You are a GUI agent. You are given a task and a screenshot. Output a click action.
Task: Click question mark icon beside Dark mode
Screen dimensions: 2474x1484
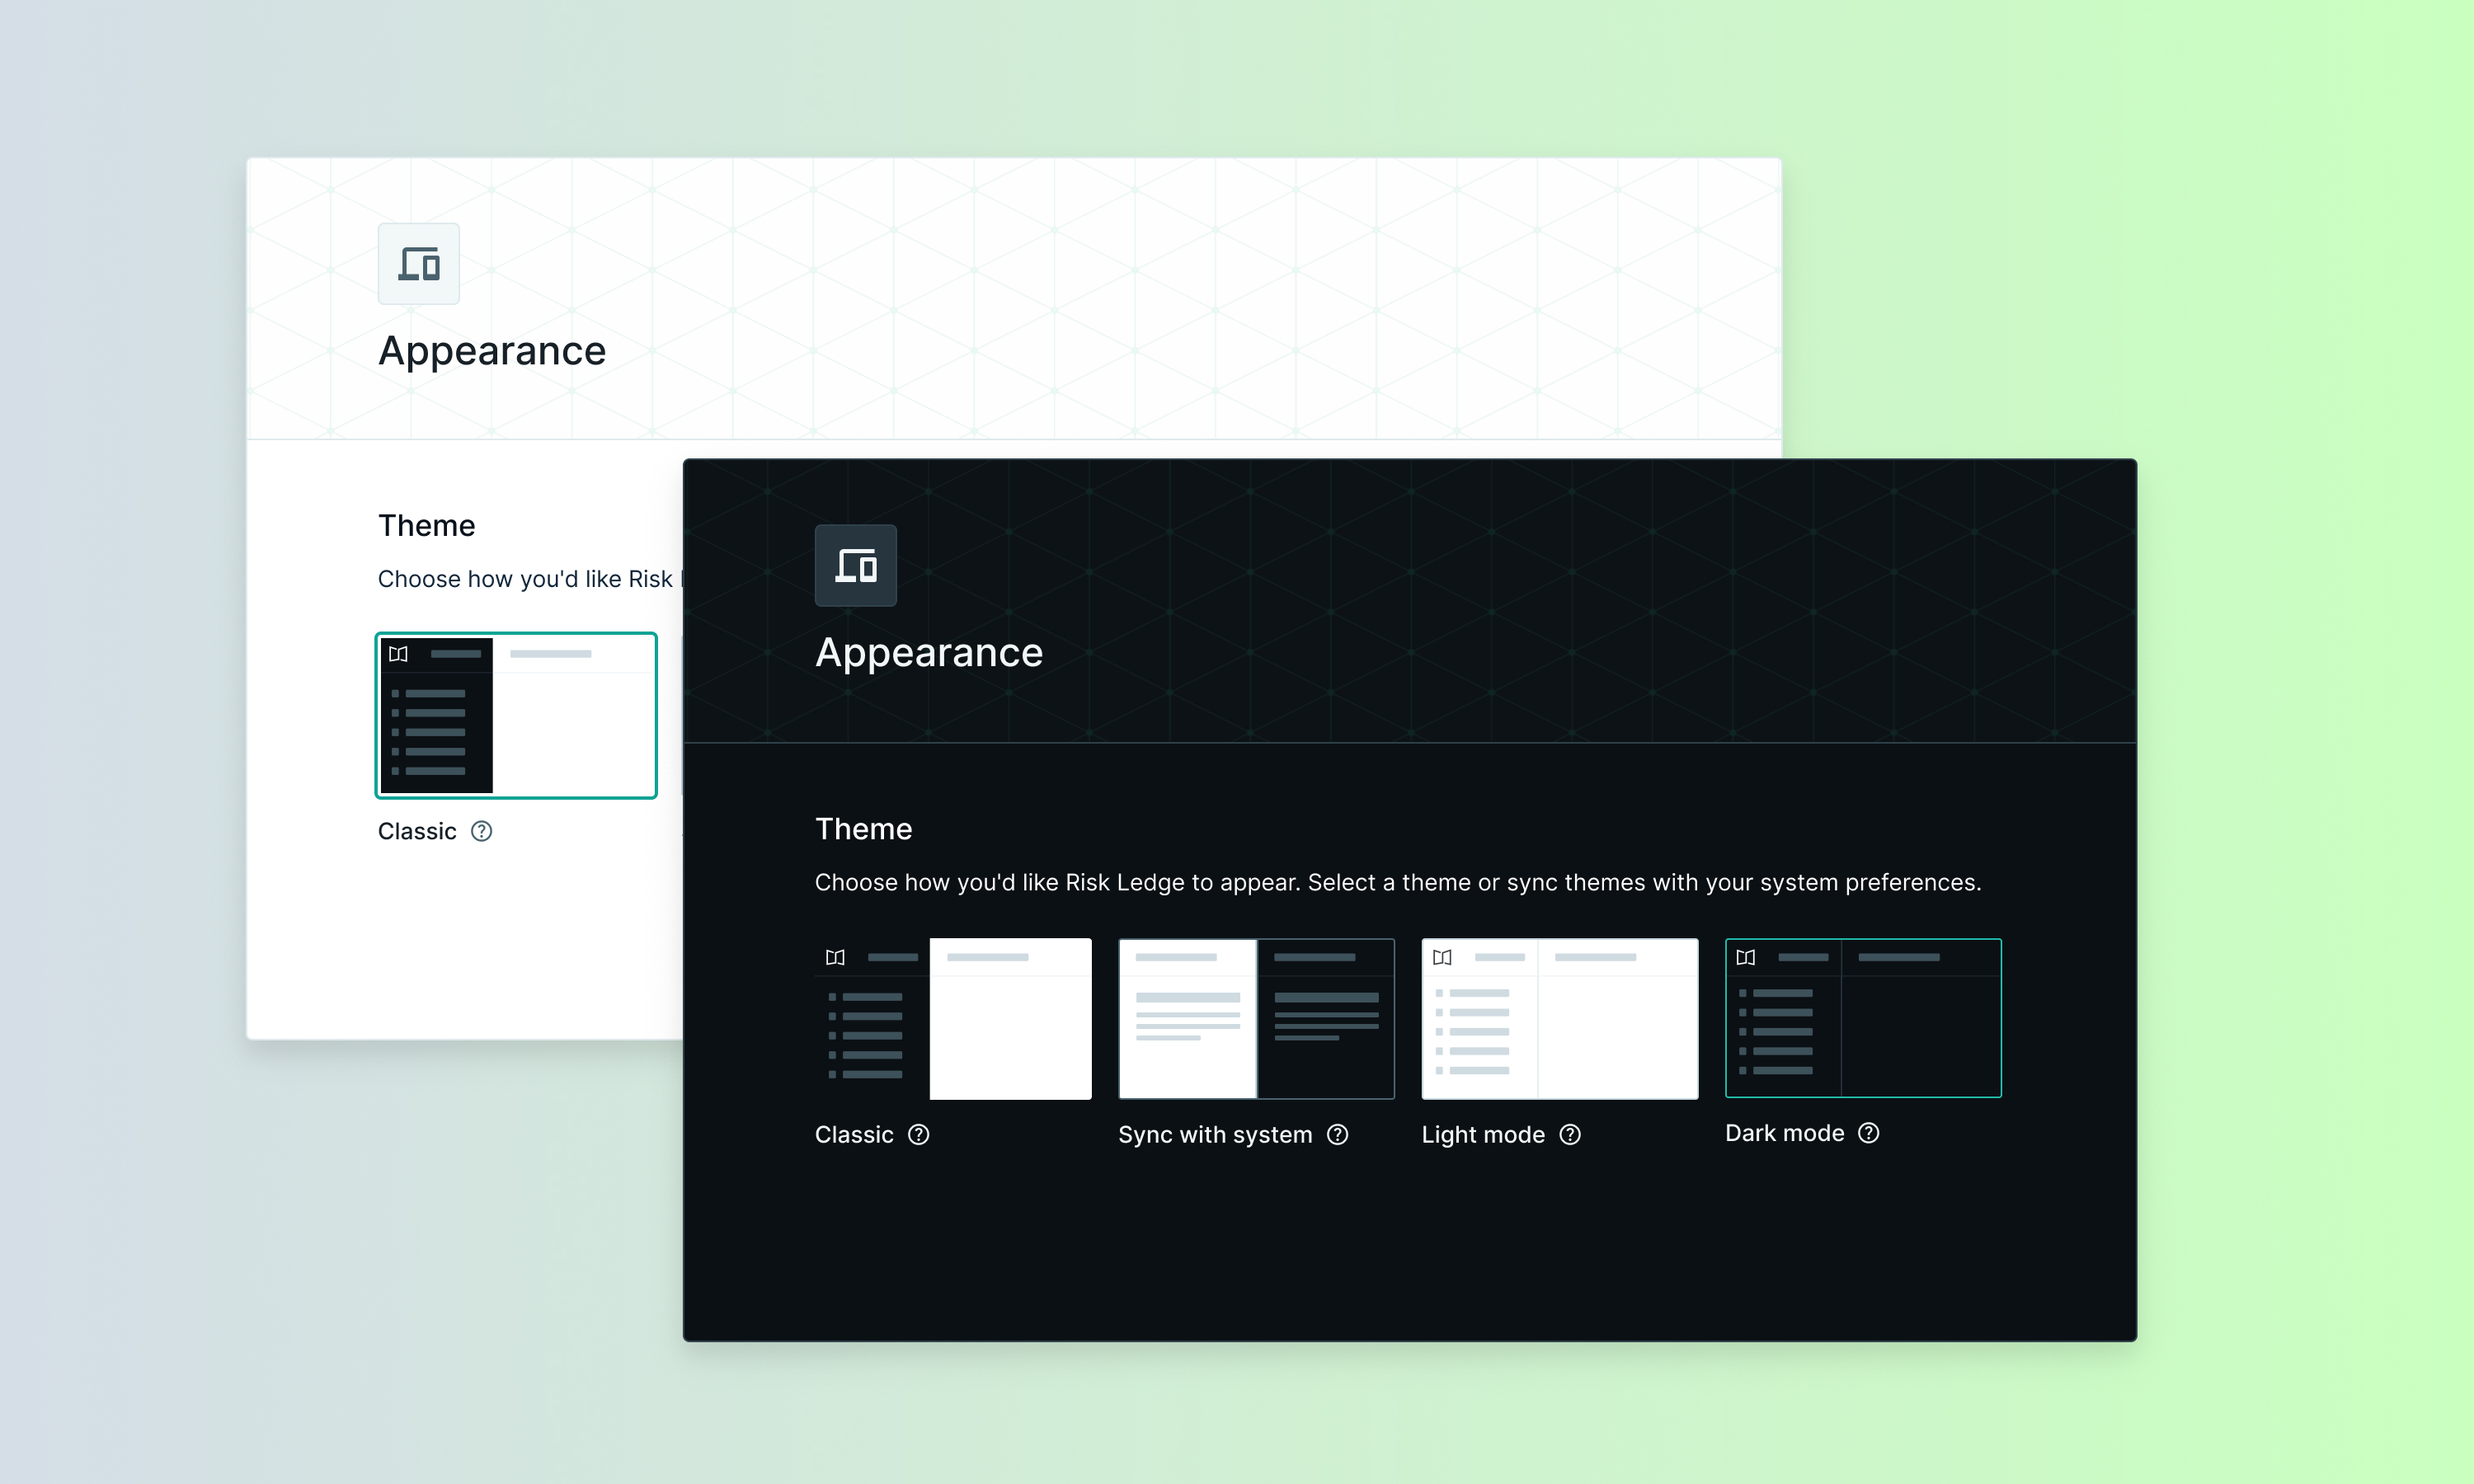point(1868,1132)
